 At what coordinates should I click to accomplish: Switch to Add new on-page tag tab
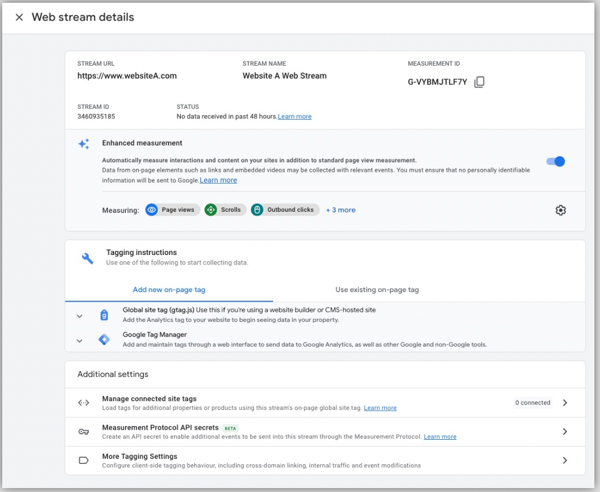(169, 290)
